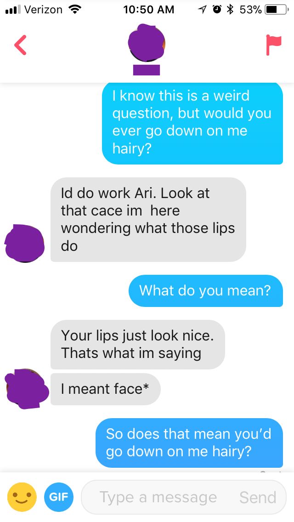Screen dimensions: 294x522
Task: Open the emoji smiley picker
Action: (x=22, y=497)
